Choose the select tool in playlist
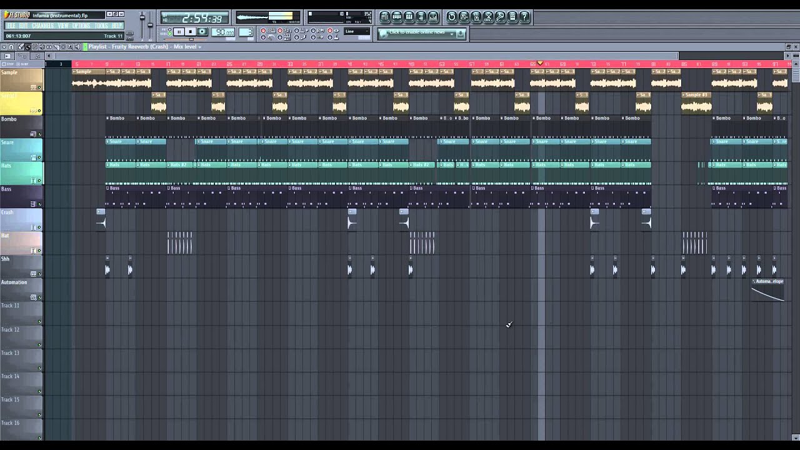 (63, 47)
